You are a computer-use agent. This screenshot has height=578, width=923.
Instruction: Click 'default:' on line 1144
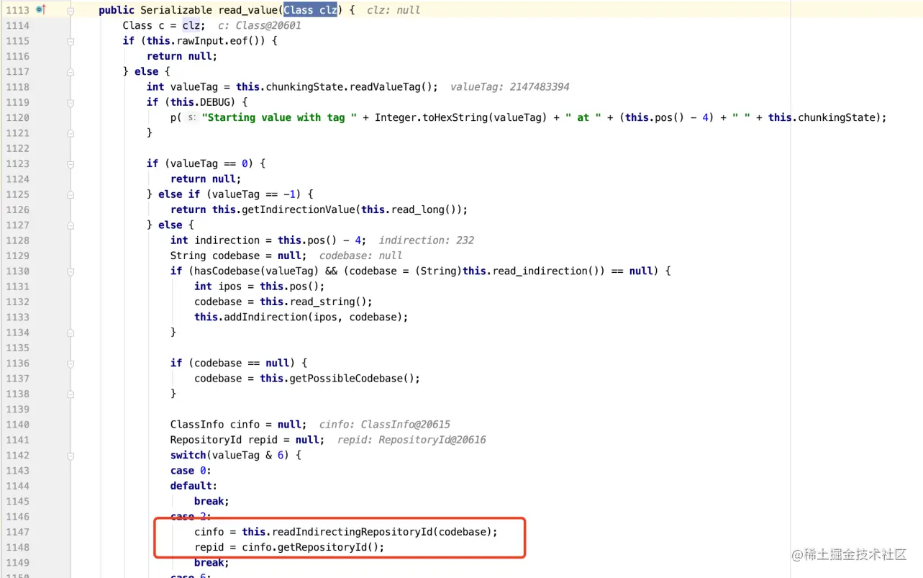pyautogui.click(x=194, y=486)
